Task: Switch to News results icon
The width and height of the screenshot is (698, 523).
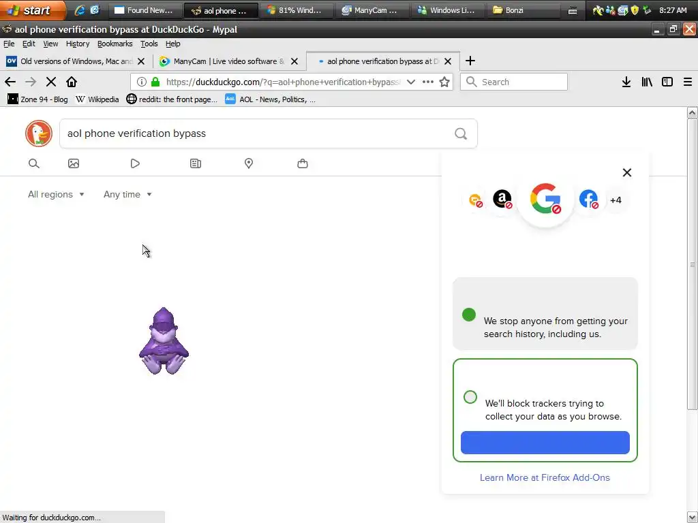Action: 196,163
